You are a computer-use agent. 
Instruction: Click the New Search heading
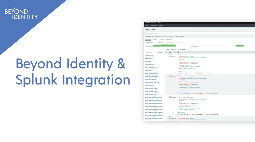click(x=150, y=30)
